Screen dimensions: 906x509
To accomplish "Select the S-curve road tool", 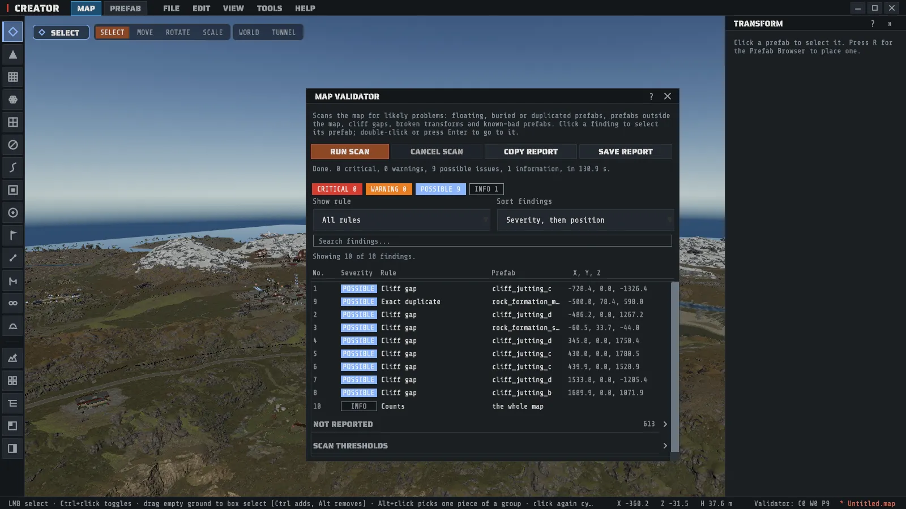I will point(12,167).
